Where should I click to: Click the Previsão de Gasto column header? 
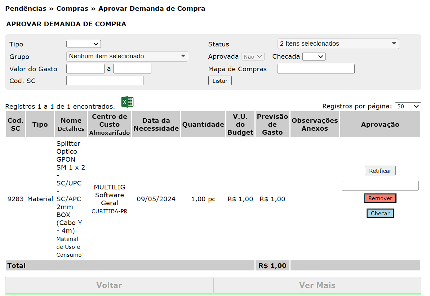(x=272, y=124)
